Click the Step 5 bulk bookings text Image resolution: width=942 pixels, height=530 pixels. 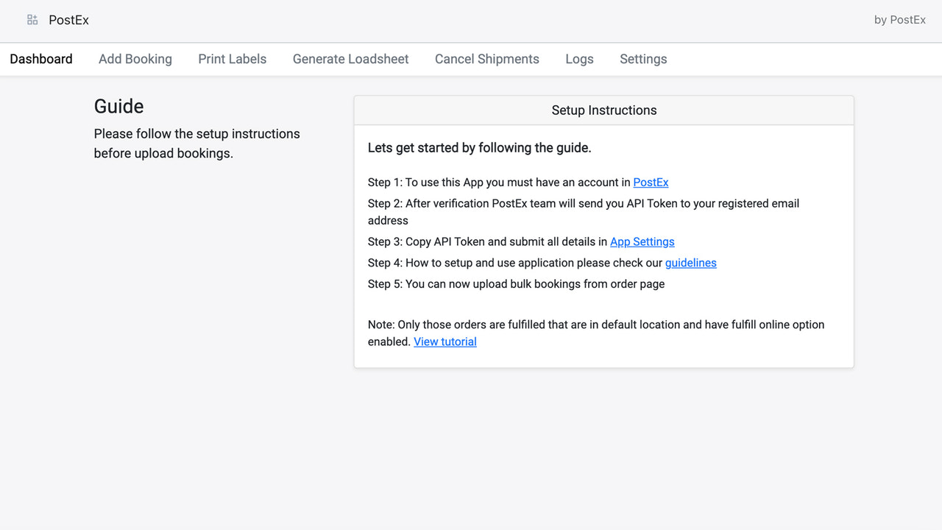click(516, 284)
